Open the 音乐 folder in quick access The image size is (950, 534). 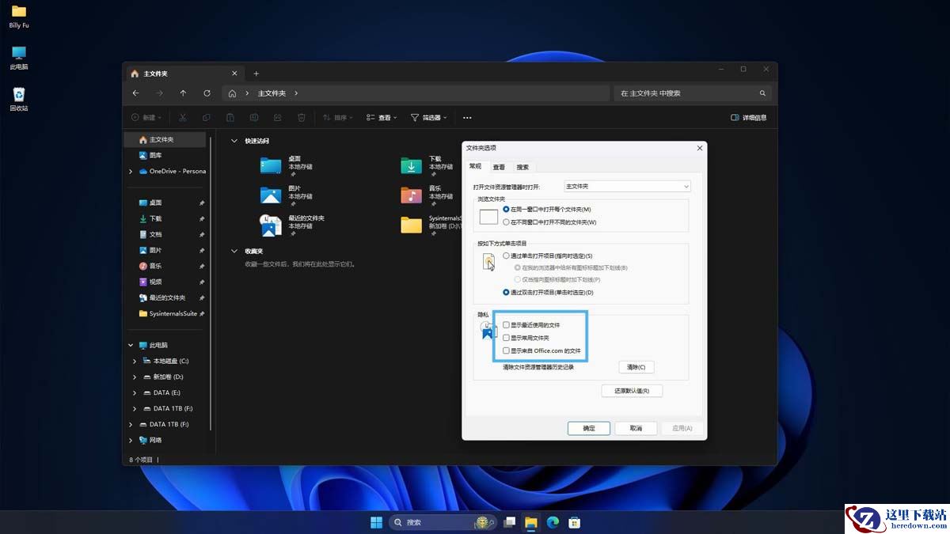pyautogui.click(x=412, y=195)
